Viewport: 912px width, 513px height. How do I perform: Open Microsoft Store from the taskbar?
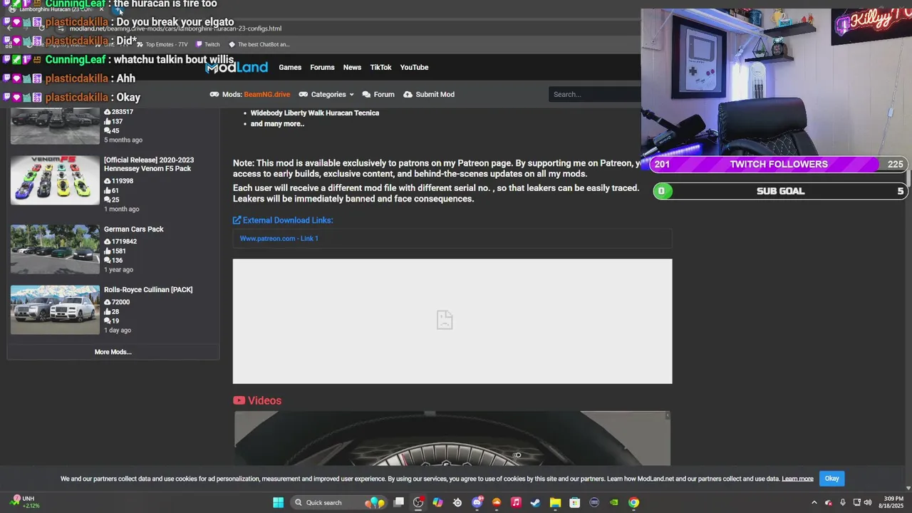tap(574, 502)
